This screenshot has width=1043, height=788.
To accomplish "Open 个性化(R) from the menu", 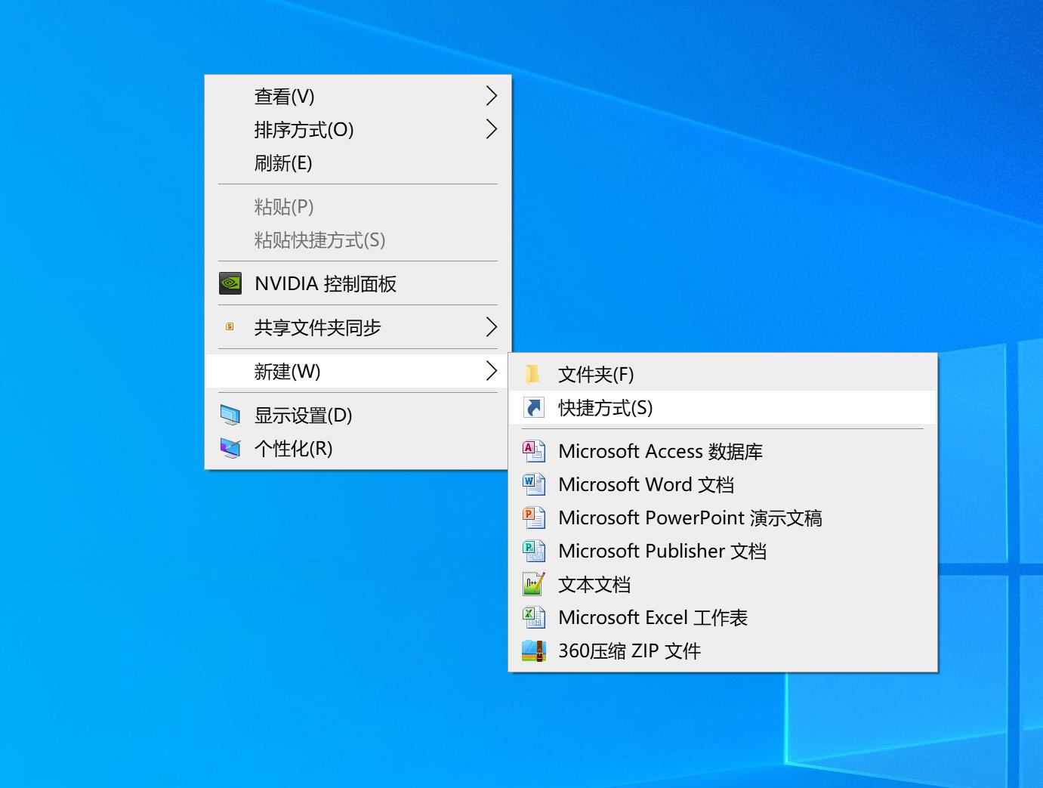I will (358, 448).
